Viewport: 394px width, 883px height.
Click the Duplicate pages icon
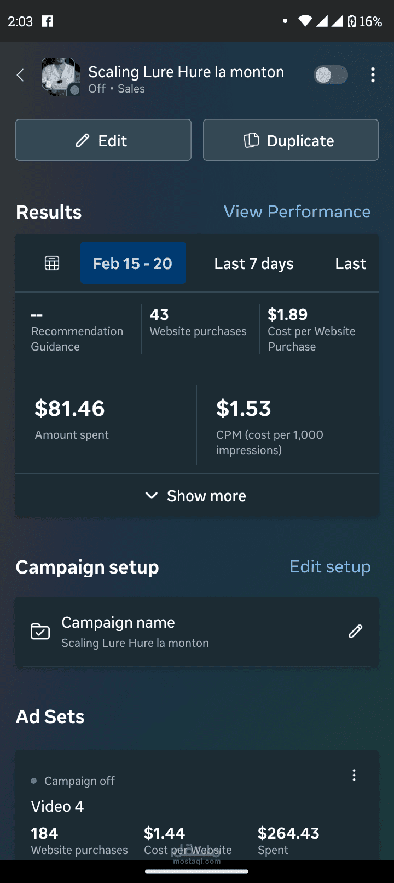pyautogui.click(x=251, y=140)
